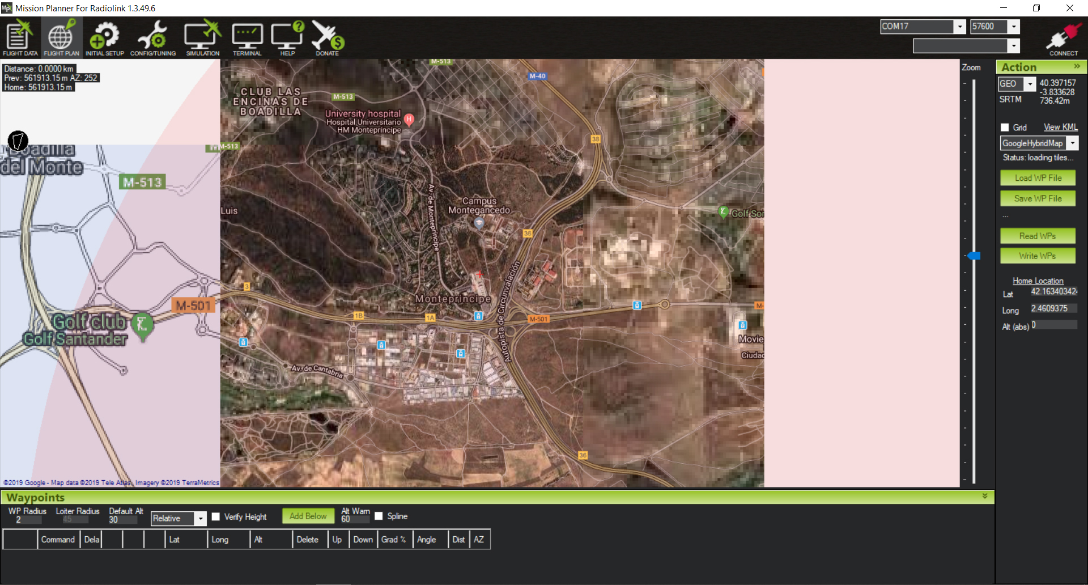Click the map Zoom slider handle
The width and height of the screenshot is (1088, 585).
[x=974, y=256]
